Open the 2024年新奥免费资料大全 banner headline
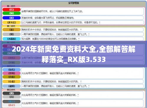The image size is (147, 108). point(74,54)
